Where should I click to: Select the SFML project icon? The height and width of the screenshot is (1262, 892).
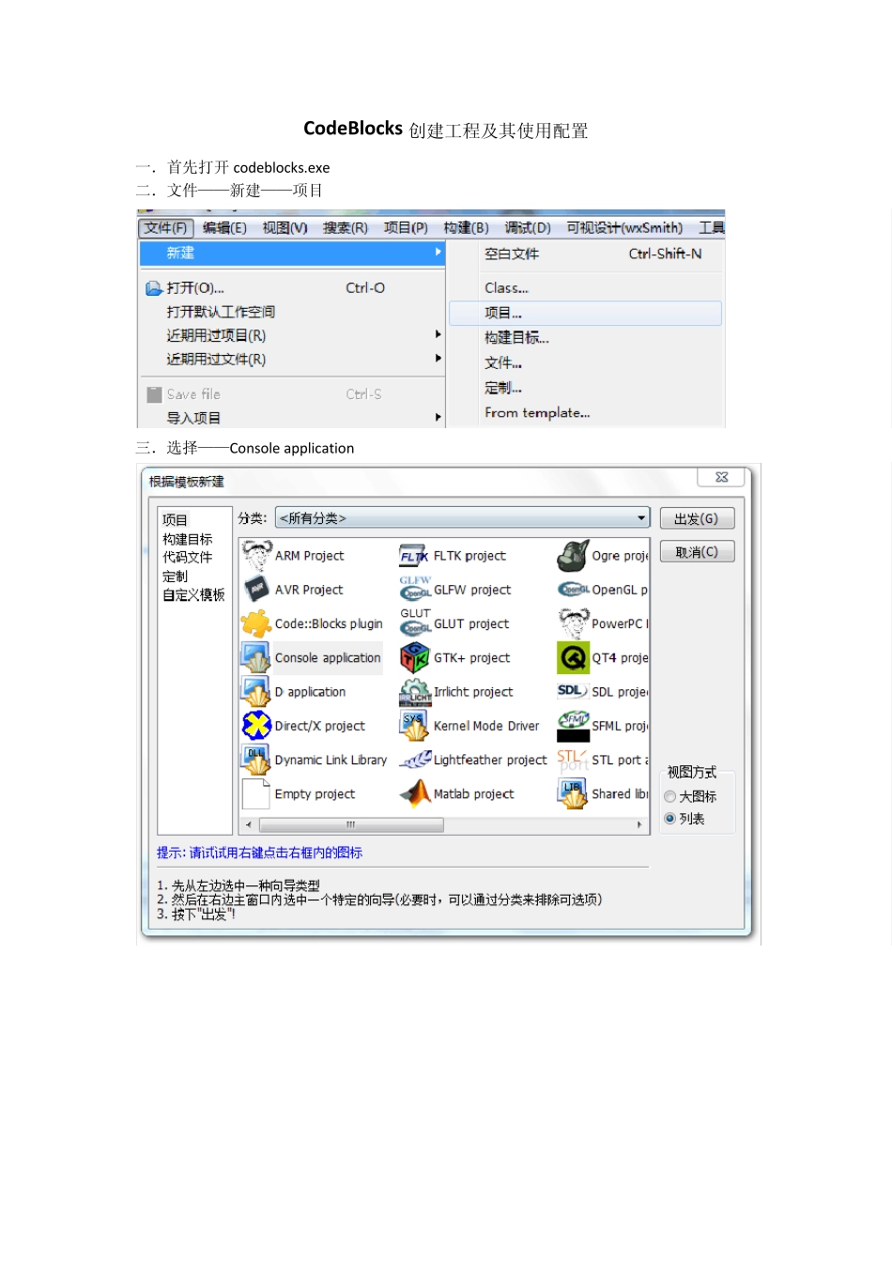click(573, 726)
